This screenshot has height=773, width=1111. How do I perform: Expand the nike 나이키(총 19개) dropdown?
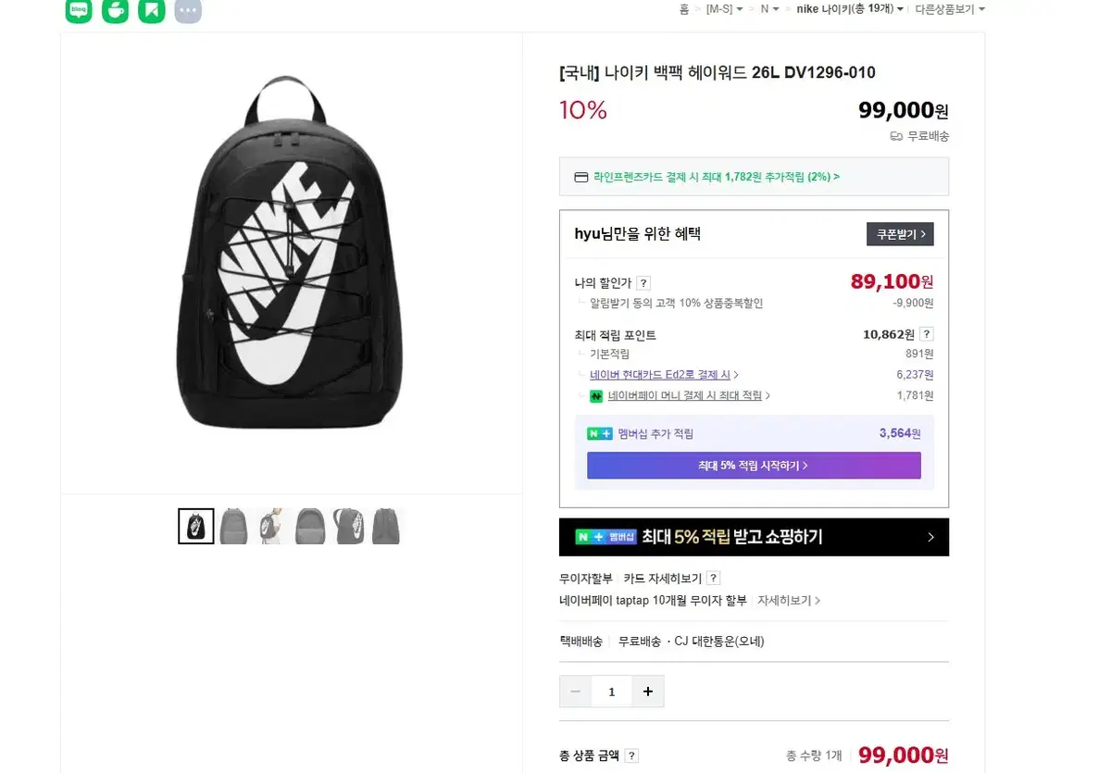click(x=846, y=9)
